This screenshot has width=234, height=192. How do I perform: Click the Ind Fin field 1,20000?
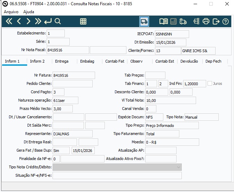[x=195, y=84]
